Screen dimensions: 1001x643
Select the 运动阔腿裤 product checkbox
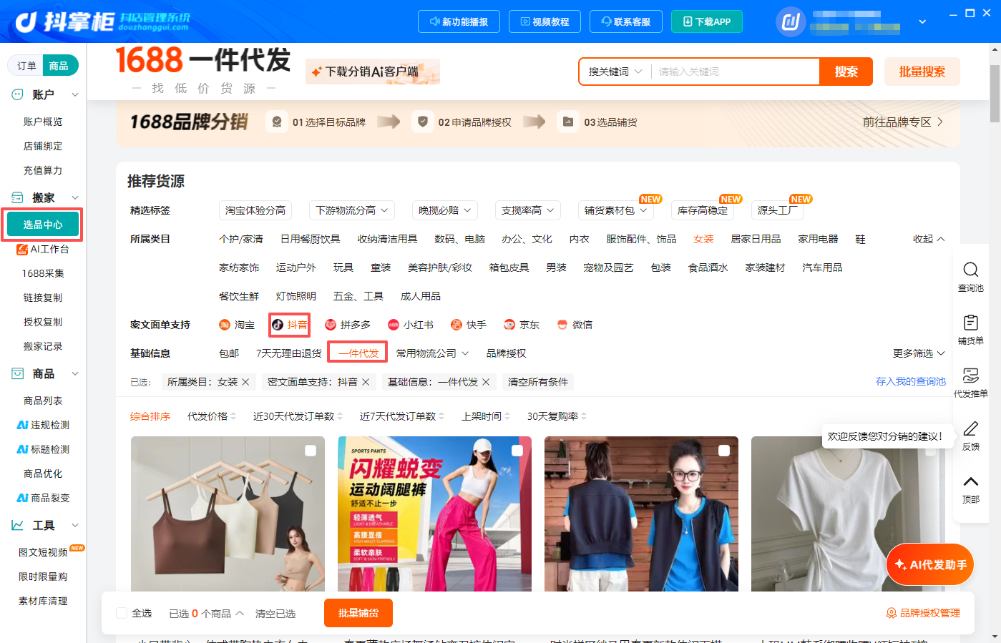point(517,451)
